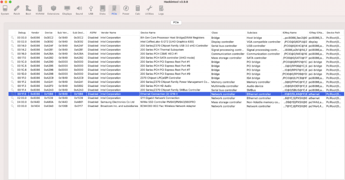Sort by the Device Path column header

click(x=335, y=33)
